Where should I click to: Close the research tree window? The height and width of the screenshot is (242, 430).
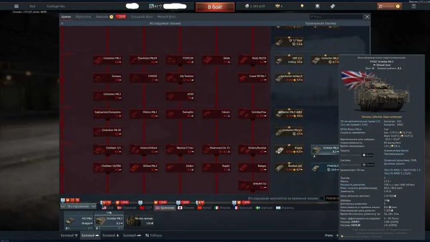tap(367, 17)
